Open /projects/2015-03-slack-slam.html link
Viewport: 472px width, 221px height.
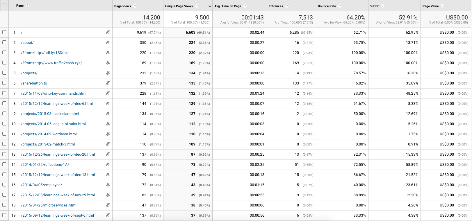[x=50, y=114]
